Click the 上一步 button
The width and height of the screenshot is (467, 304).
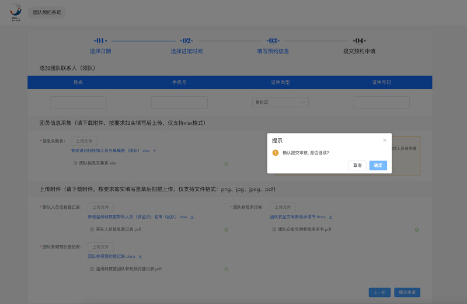379,292
